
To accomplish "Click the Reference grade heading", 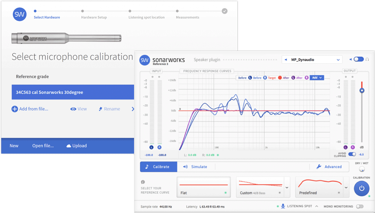I will click(32, 76).
